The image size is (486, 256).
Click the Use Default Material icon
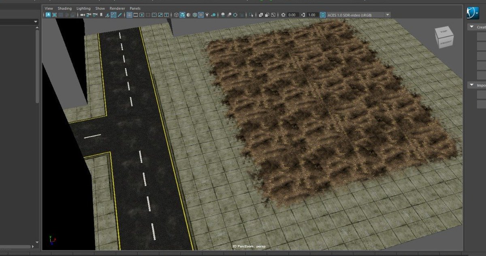coord(189,15)
